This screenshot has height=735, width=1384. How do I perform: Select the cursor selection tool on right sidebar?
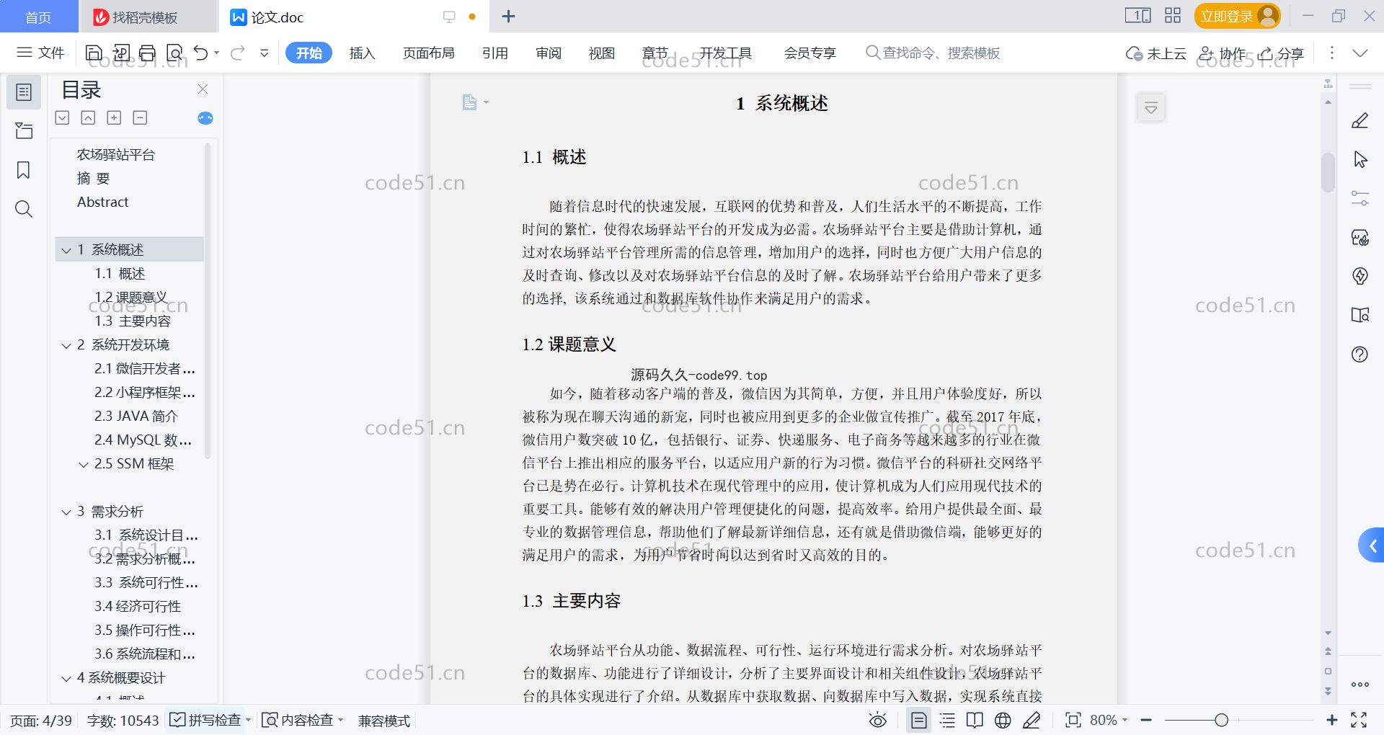click(1360, 159)
